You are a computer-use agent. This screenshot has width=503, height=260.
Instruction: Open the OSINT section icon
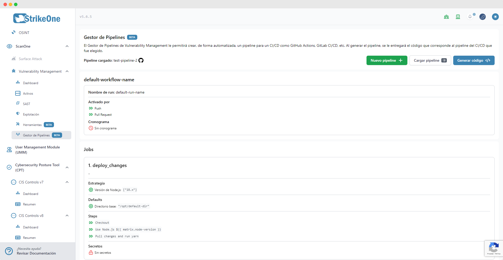(x=14, y=32)
